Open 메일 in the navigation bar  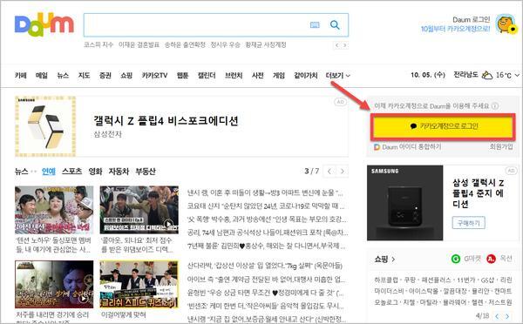pos(42,76)
